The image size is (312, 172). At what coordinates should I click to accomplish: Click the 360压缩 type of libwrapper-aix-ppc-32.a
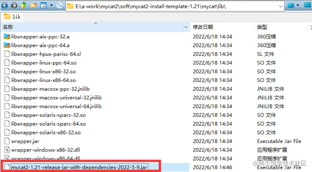266,37
